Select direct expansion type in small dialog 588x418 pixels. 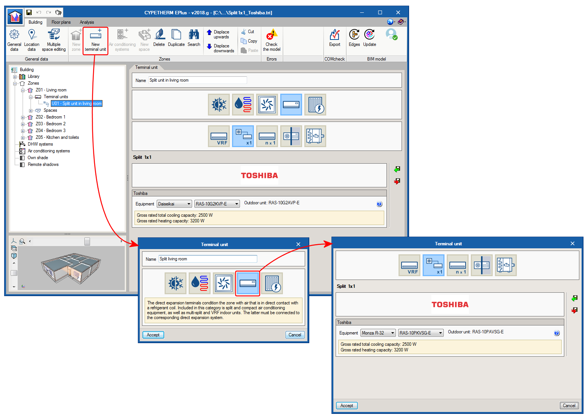[x=247, y=283]
